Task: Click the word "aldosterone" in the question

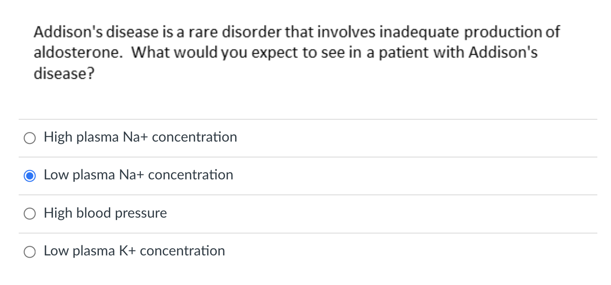Action: 77,53
